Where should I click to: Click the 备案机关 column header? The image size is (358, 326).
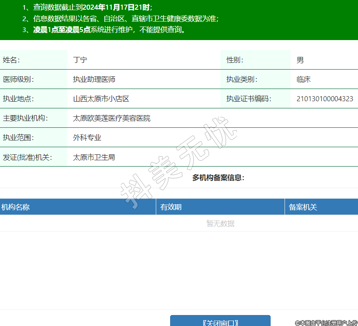303,207
